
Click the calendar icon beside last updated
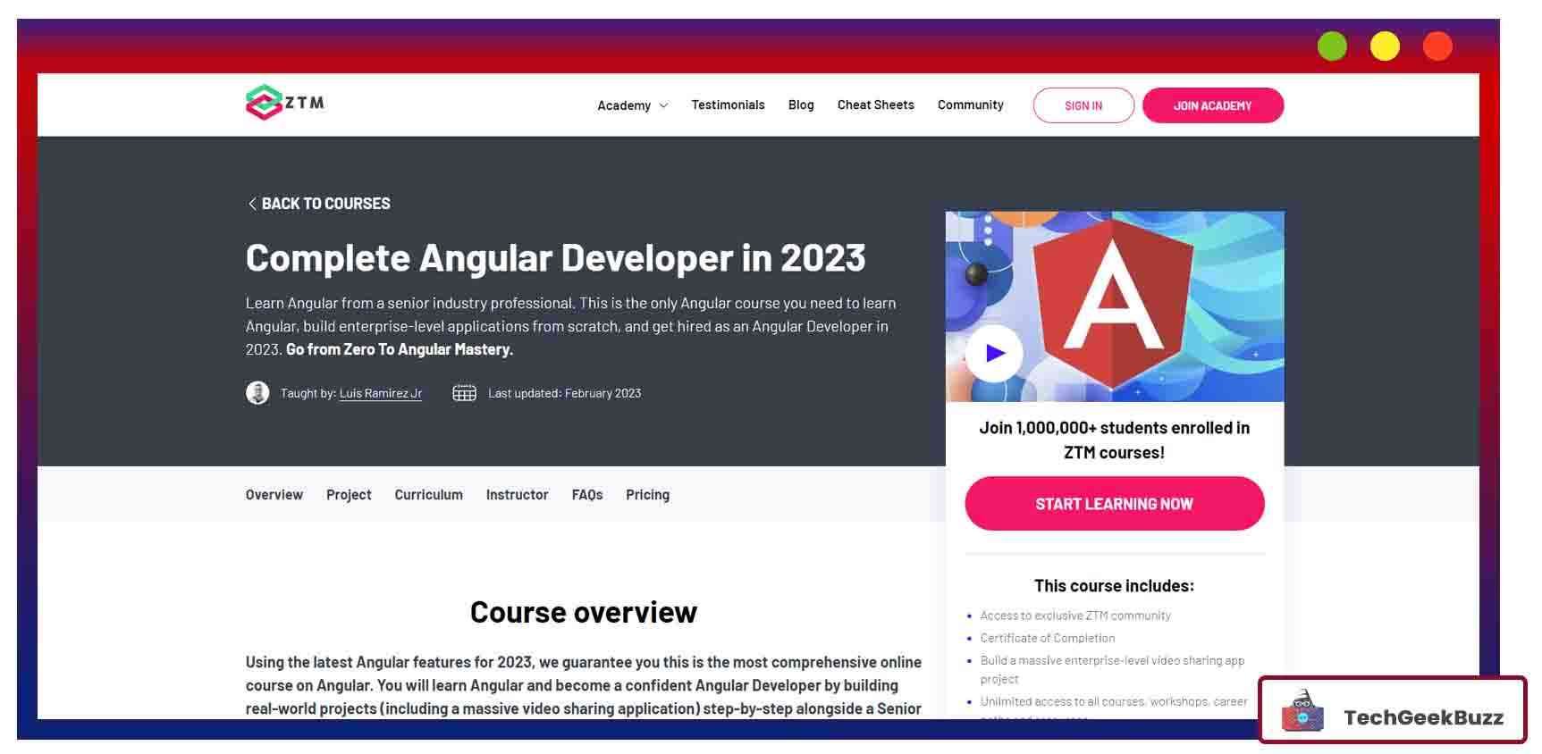(464, 393)
